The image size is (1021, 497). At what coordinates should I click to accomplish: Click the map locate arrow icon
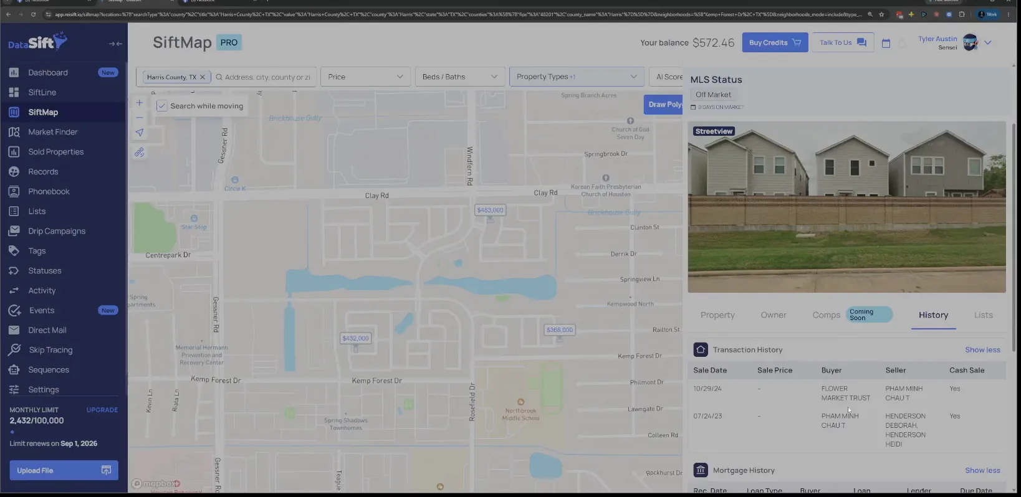(140, 132)
